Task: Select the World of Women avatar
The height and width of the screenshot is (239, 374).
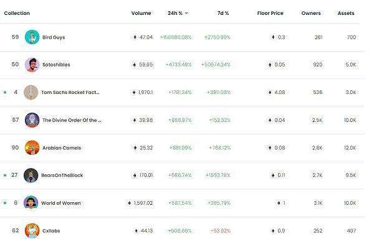Action: coord(31,203)
